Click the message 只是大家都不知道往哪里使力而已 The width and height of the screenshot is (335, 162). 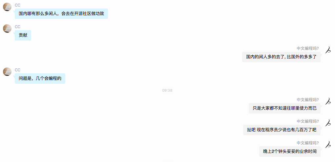pyautogui.click(x=284, y=108)
